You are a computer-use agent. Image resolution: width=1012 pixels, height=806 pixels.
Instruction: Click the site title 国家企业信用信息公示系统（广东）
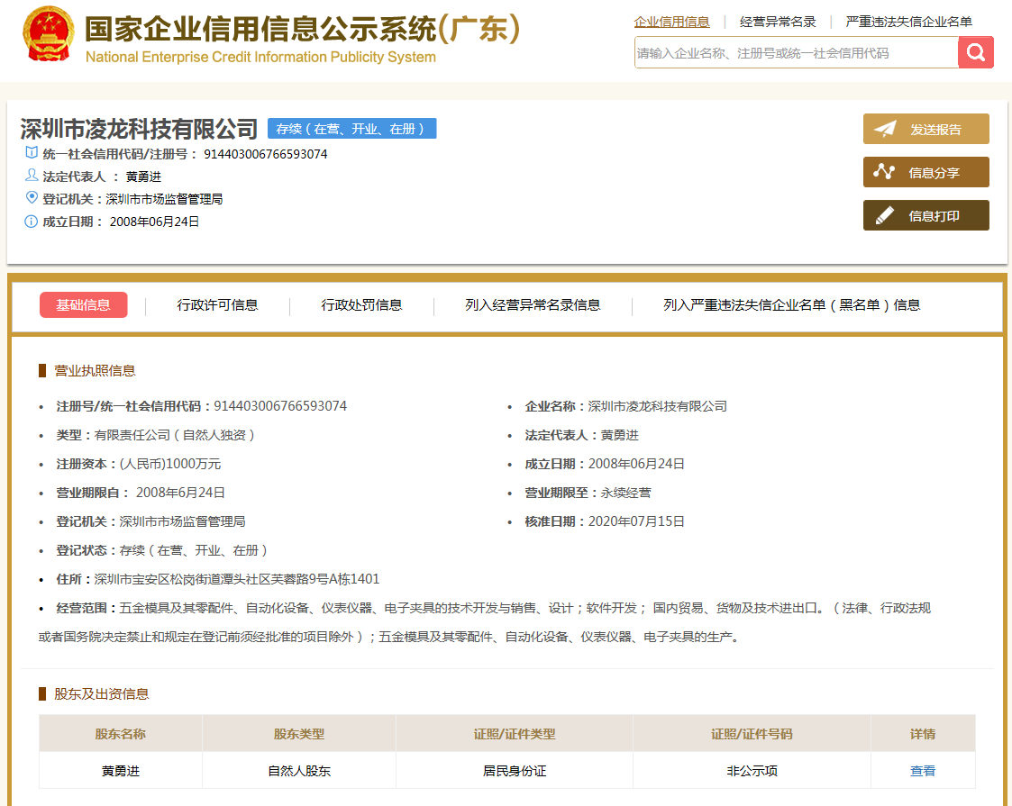click(x=303, y=29)
